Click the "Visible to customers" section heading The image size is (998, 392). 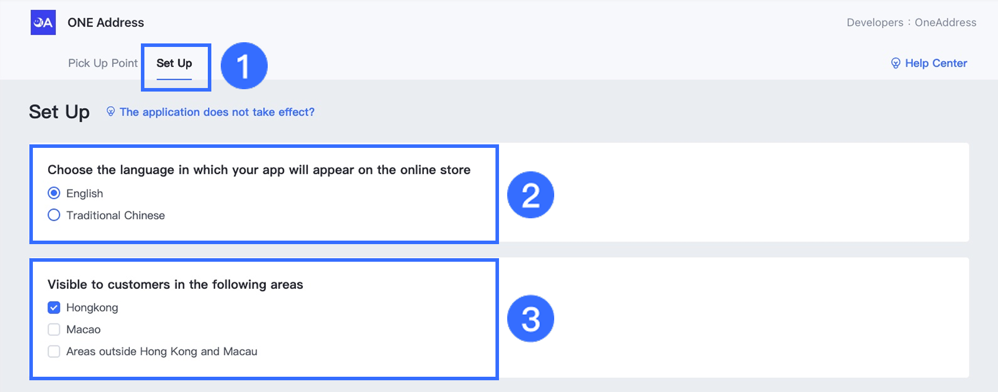[175, 285]
